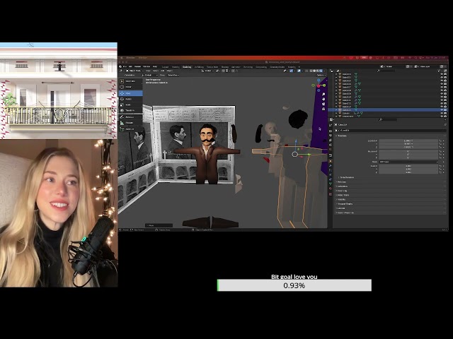Switch to the UV Editing workspace tab
This screenshot has width=453, height=339.
[x=199, y=67]
